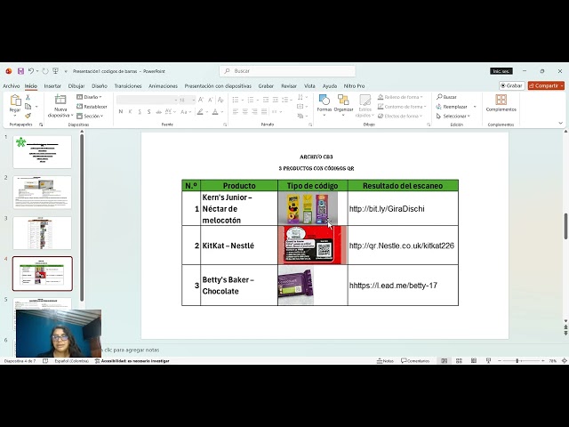Toggle strikethrough formatting
The width and height of the screenshot is (569, 427).
click(x=158, y=112)
